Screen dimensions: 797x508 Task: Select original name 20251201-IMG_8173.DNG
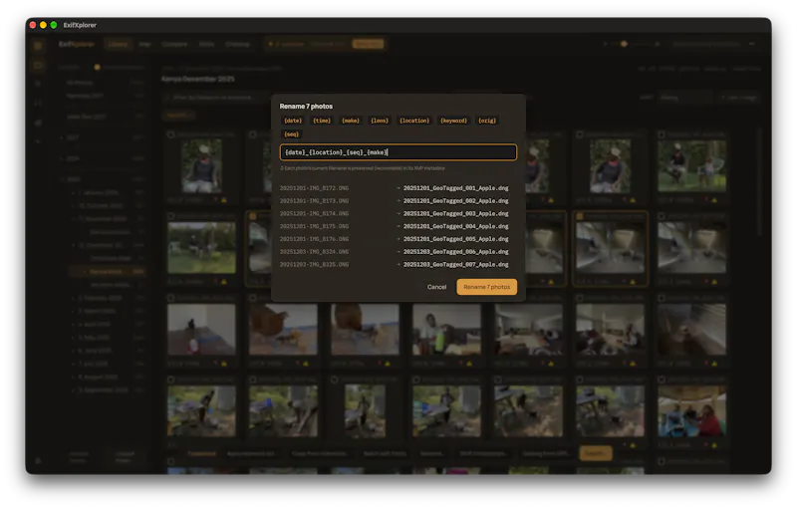pos(314,200)
